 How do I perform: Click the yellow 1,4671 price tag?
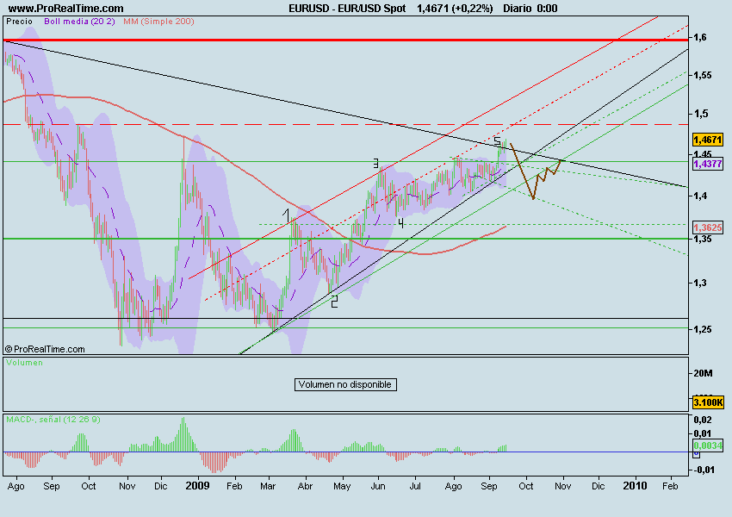tap(708, 140)
